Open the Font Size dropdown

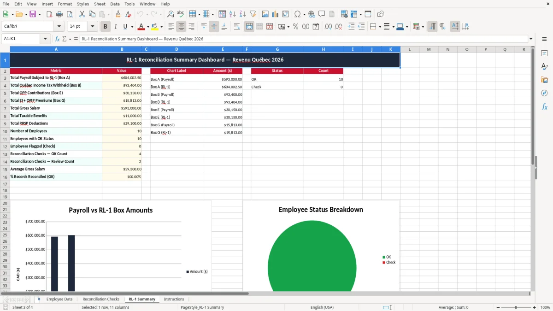coord(92,27)
